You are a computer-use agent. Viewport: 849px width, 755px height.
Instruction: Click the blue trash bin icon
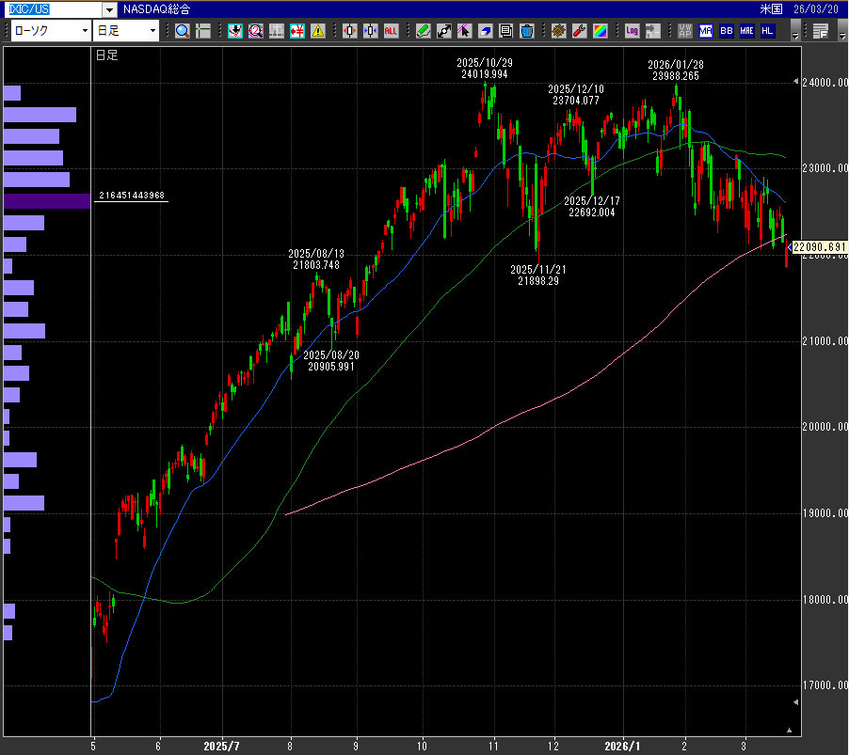527,31
